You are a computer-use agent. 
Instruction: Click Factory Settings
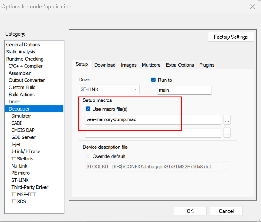pos(231,37)
